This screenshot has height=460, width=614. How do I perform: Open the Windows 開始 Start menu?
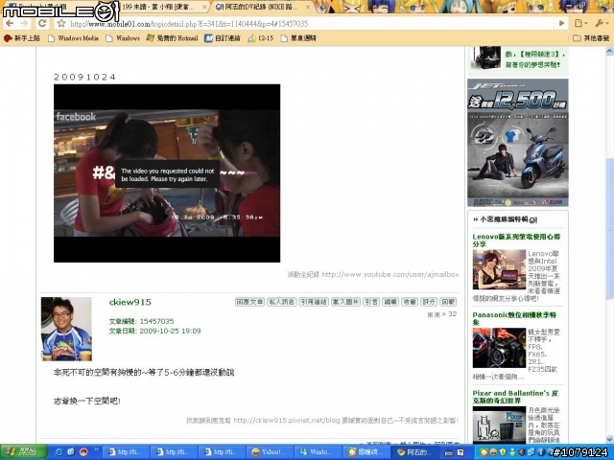pyautogui.click(x=23, y=451)
